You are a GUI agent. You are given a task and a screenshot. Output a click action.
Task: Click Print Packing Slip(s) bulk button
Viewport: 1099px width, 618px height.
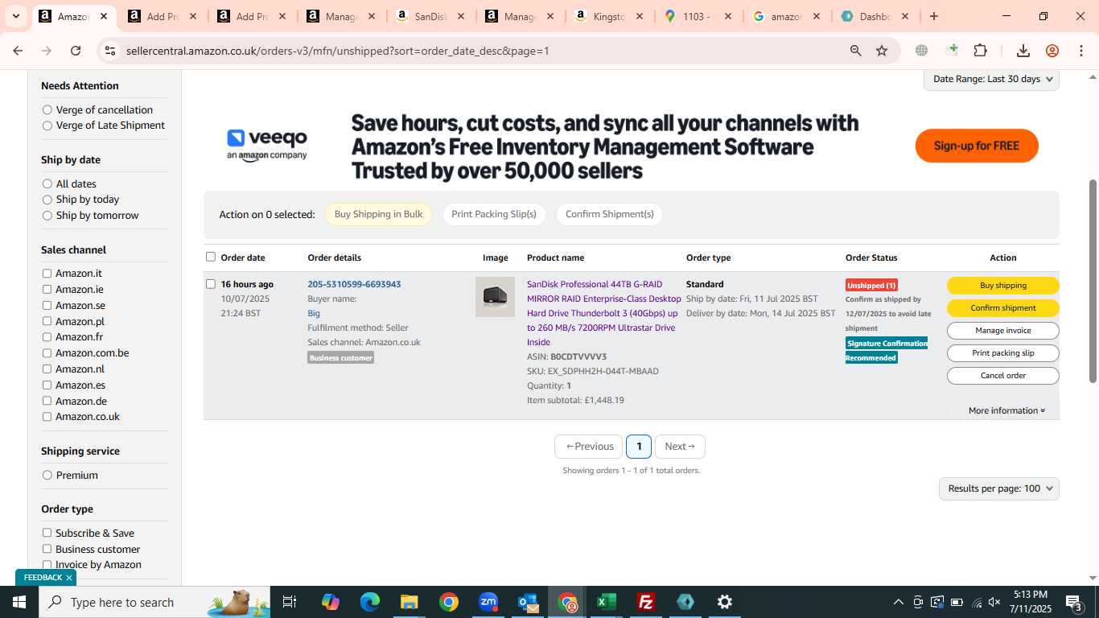(494, 214)
